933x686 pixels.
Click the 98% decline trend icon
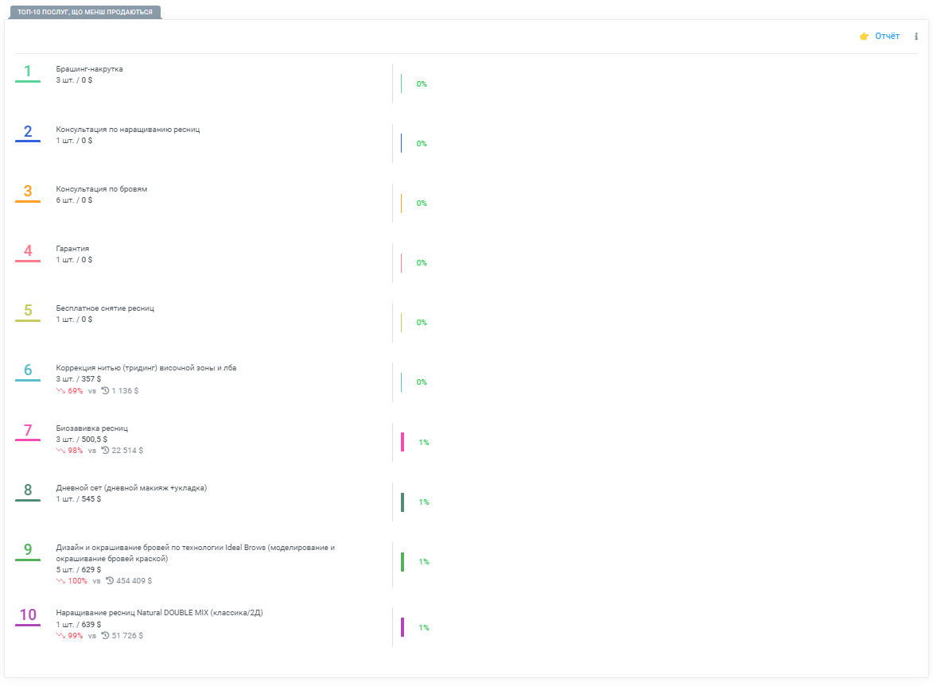point(60,451)
